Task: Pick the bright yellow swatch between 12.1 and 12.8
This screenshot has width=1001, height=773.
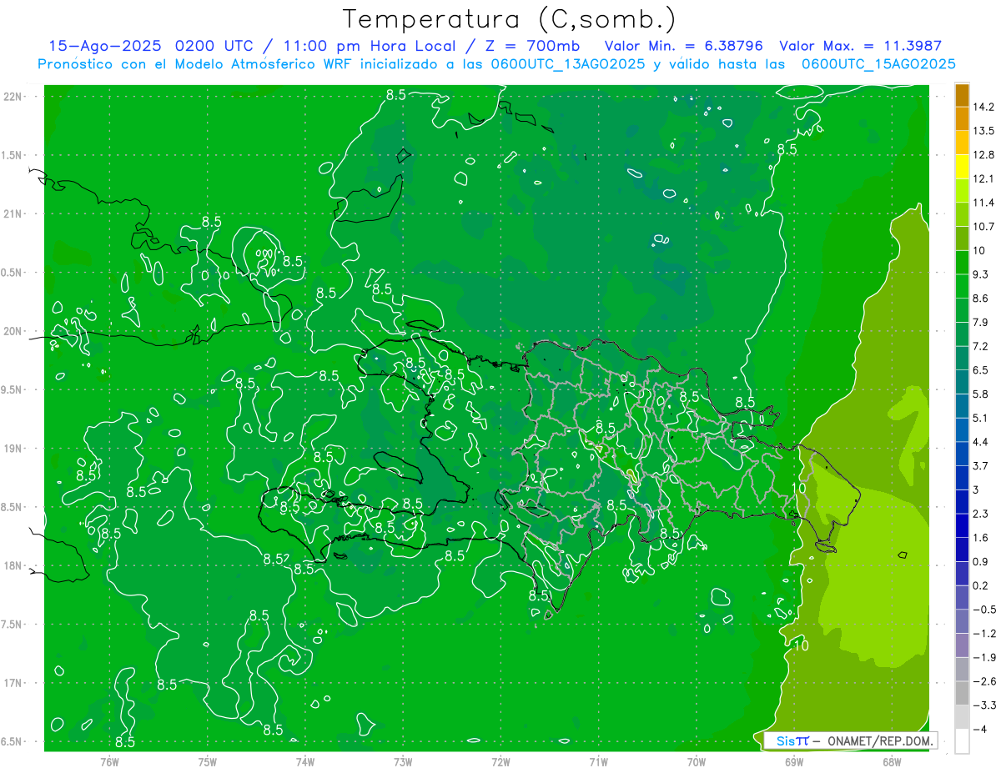Action: click(x=962, y=167)
